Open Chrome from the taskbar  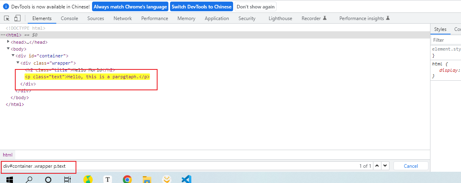(x=127, y=179)
